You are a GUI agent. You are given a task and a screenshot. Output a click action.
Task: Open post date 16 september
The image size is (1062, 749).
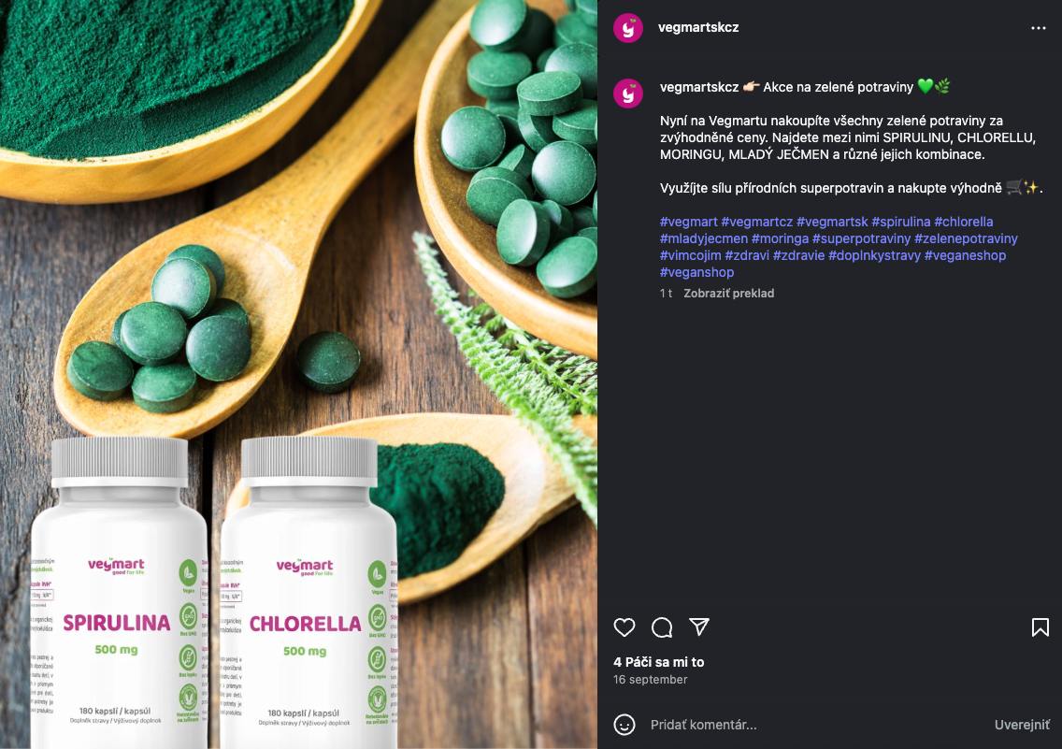tap(651, 679)
